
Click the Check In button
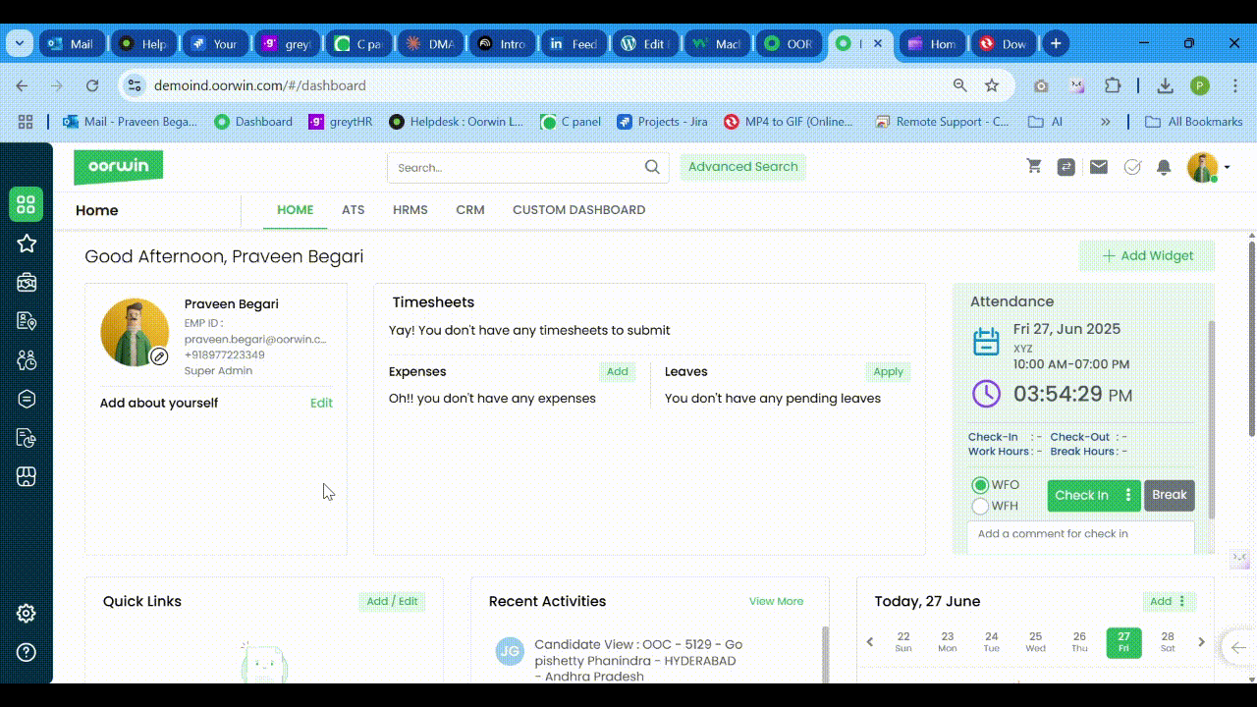click(1081, 495)
